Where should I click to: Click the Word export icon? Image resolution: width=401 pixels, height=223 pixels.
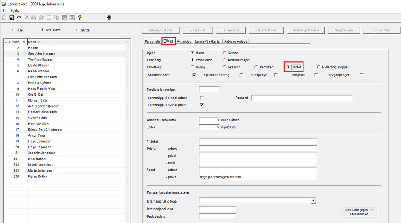(x=64, y=18)
